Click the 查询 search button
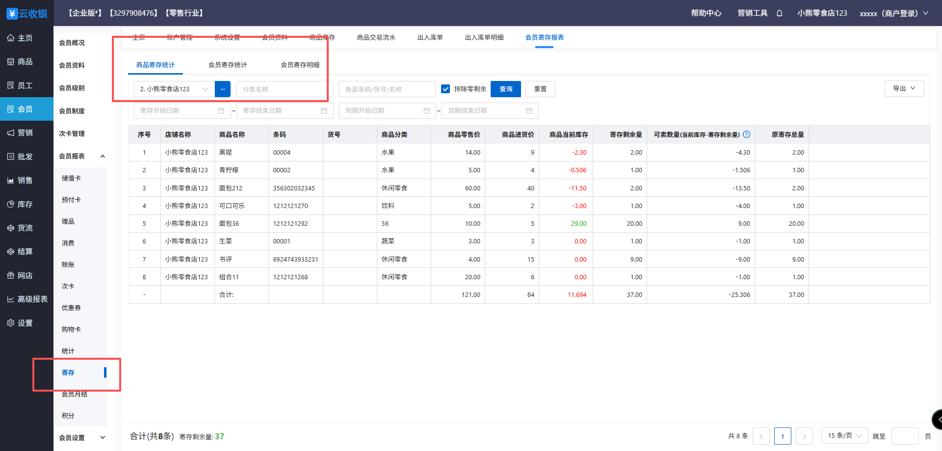 click(505, 89)
